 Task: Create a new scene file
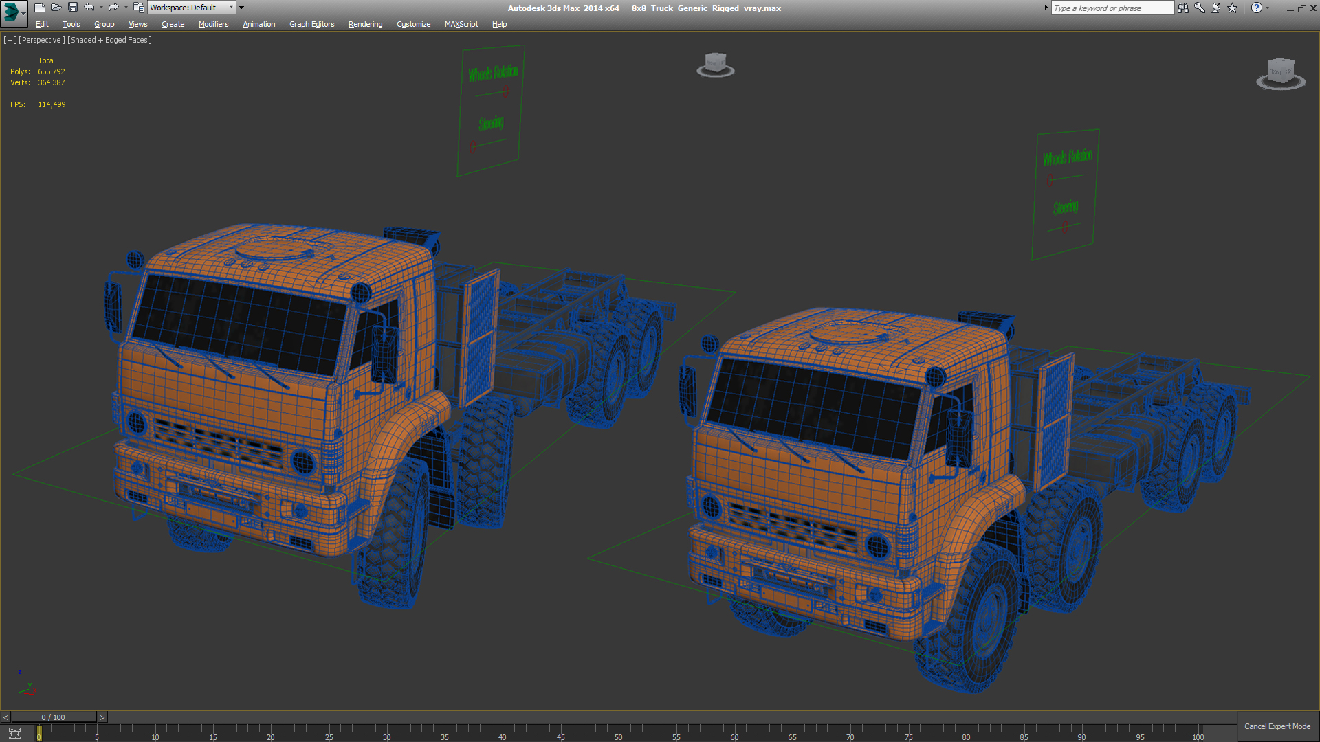point(40,8)
